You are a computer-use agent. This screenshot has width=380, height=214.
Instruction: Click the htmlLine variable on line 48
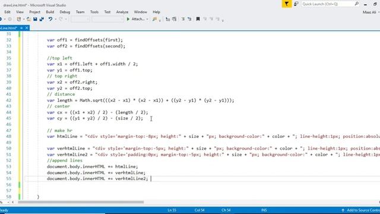point(67,136)
